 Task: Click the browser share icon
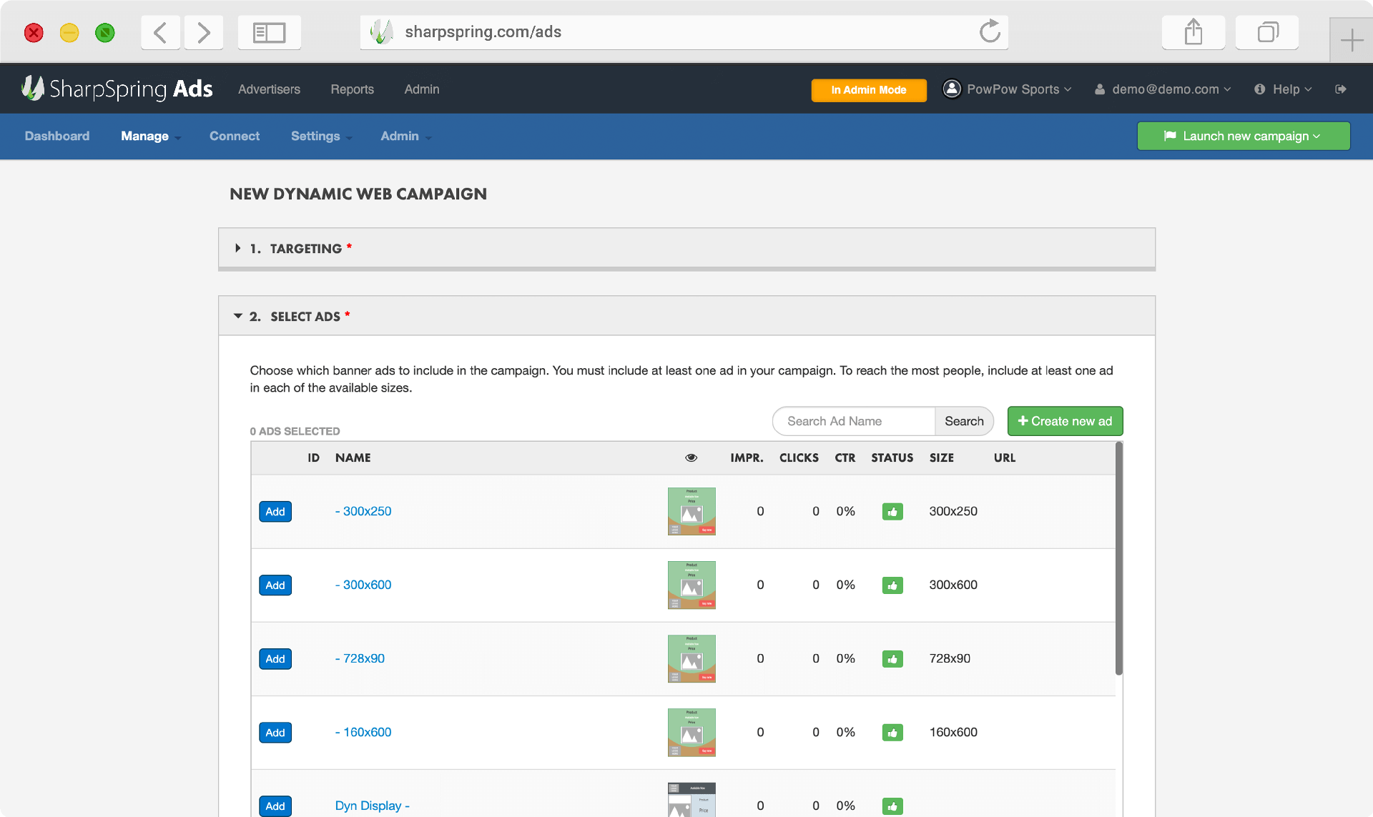click(1193, 32)
